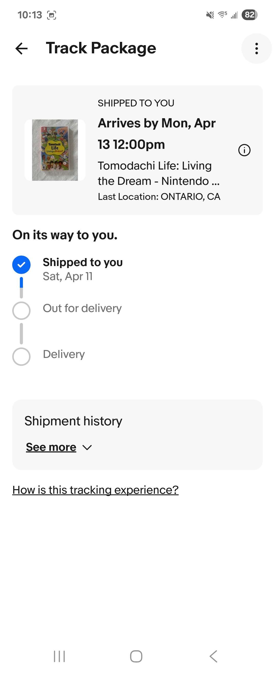Open the Android recent apps button

point(59,656)
